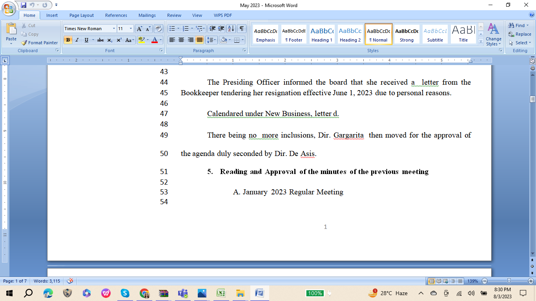Open the Clipboard task pane launcher
This screenshot has width=536, height=301.
click(x=57, y=51)
